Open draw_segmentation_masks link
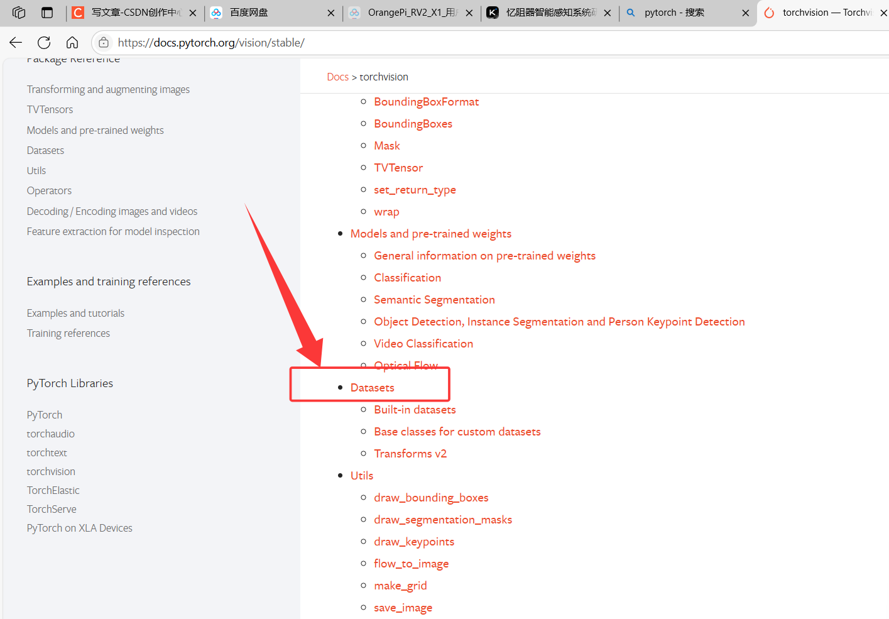The width and height of the screenshot is (889, 619). click(443, 520)
